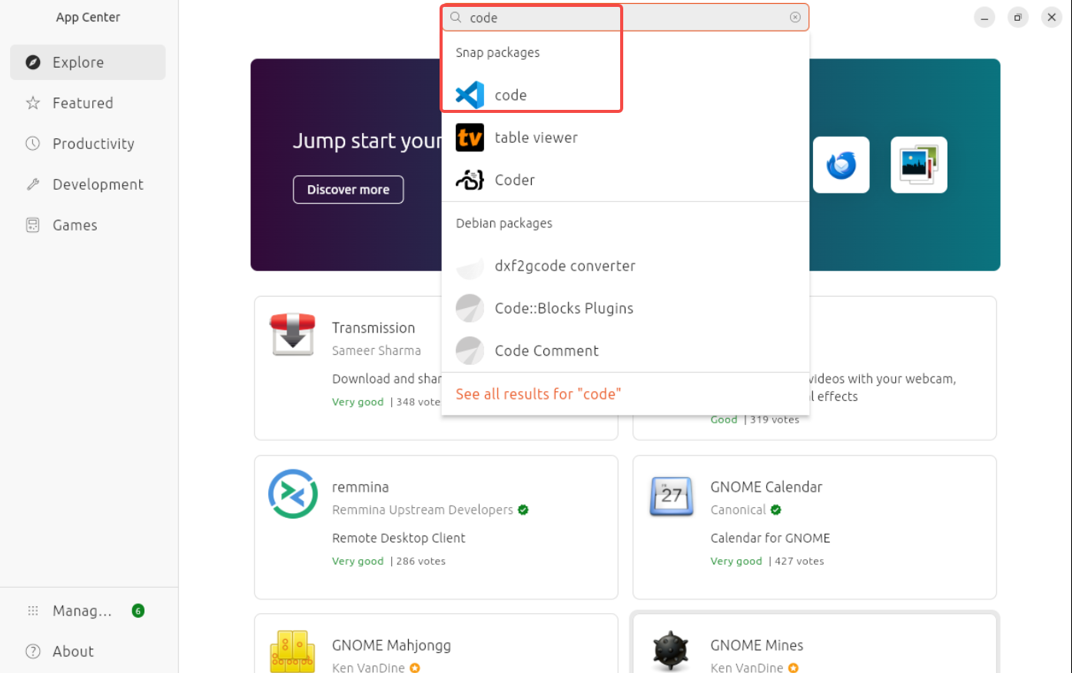Open the Productivity category

tap(93, 144)
